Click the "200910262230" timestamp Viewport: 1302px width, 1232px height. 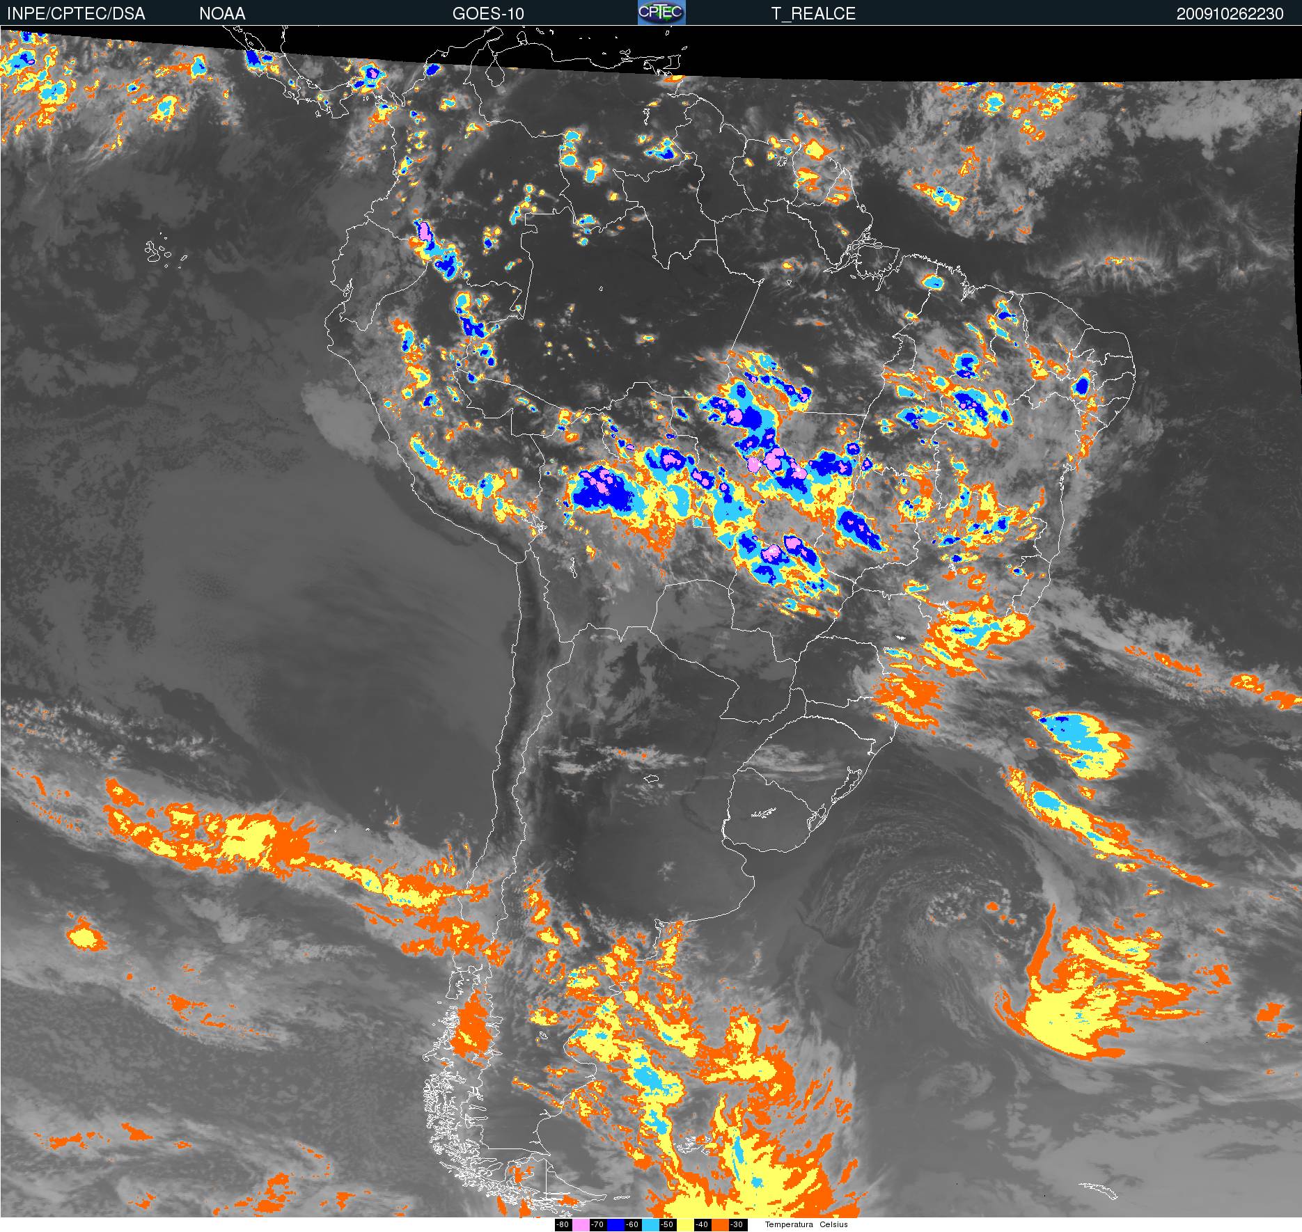pyautogui.click(x=1230, y=14)
